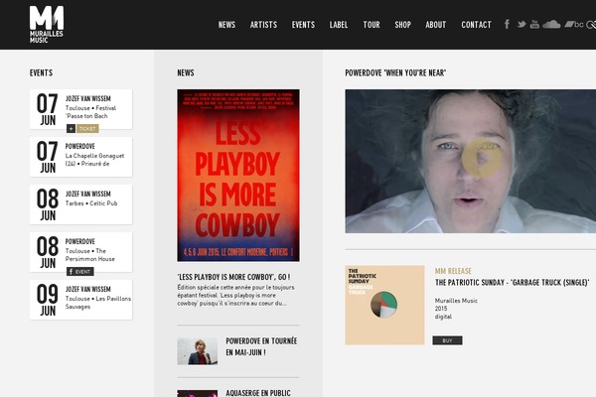Click the Ticket button for Festival Passe ton Bach
Image resolution: width=596 pixels, height=397 pixels.
click(87, 129)
